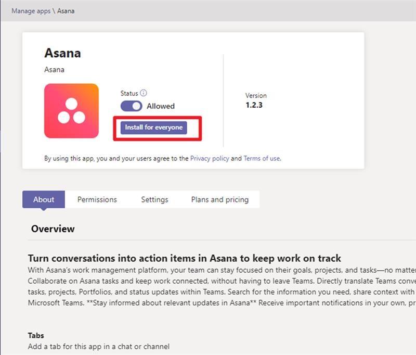Click the Status info icon
This screenshot has width=416, height=355.
[x=144, y=93]
